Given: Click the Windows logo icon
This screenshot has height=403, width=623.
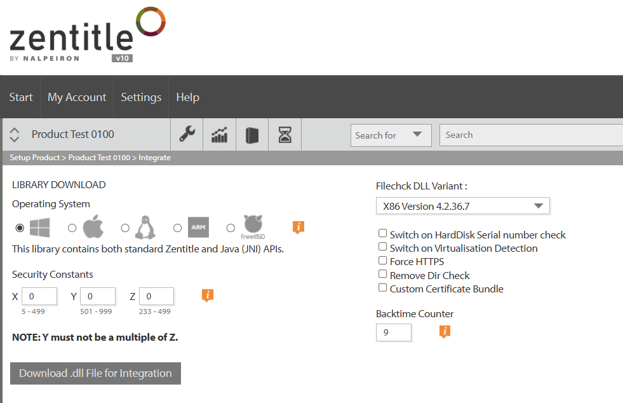Looking at the screenshot, I should [x=40, y=228].
